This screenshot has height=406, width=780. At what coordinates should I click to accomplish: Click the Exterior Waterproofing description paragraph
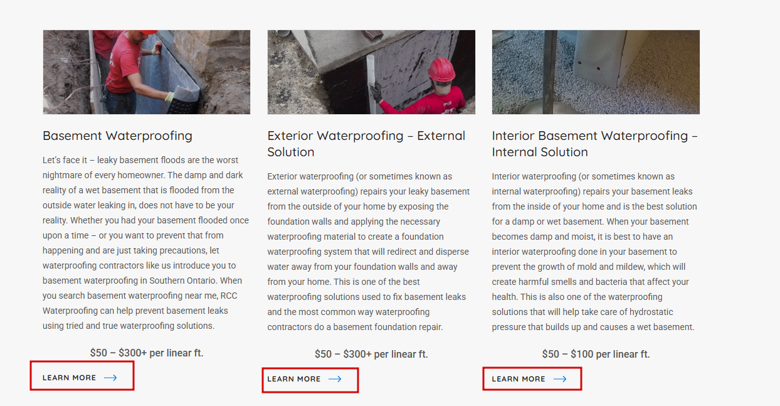pyautogui.click(x=369, y=252)
